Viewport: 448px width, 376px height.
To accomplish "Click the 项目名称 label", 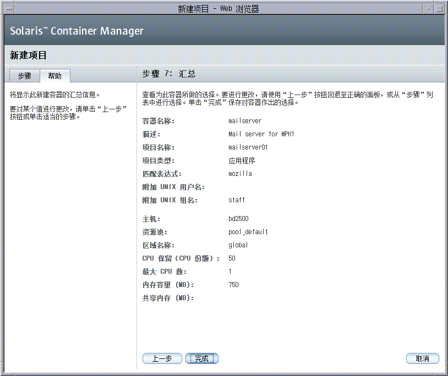I will (x=159, y=147).
